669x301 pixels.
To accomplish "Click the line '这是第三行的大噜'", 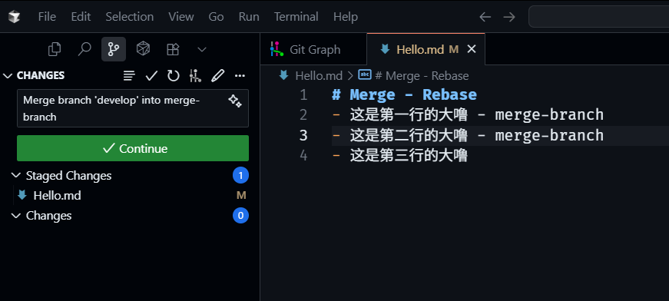I will click(x=409, y=156).
